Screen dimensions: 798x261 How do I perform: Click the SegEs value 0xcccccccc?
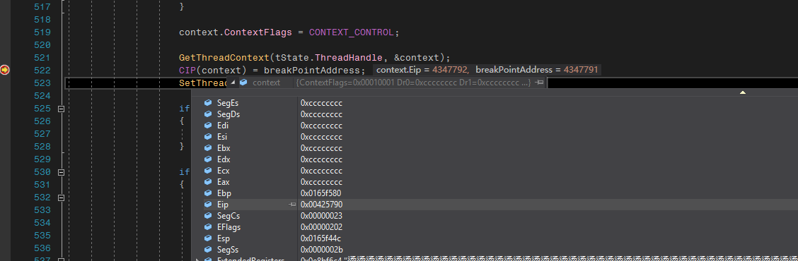(x=321, y=103)
